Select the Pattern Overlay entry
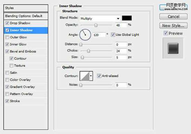Image resolution: width=191 pixels, height=134 pixels. pyautogui.click(x=26, y=94)
